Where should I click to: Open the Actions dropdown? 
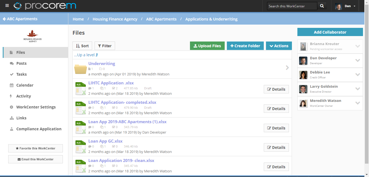(x=279, y=46)
